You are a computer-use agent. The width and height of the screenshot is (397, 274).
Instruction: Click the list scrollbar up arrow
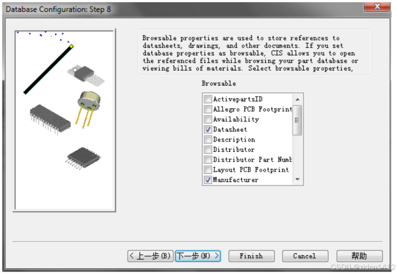(x=297, y=99)
